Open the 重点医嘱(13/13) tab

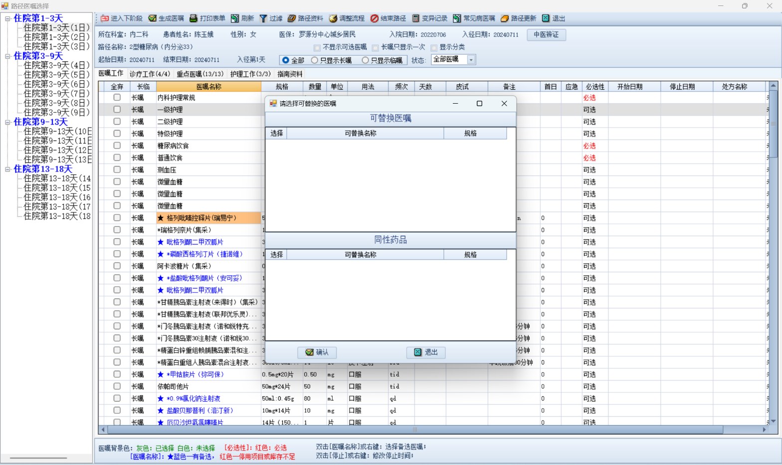pyautogui.click(x=200, y=74)
